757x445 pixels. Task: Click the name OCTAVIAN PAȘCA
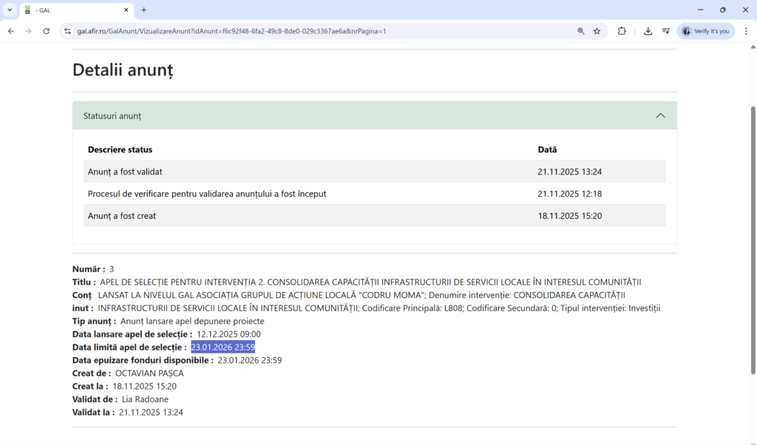(149, 373)
